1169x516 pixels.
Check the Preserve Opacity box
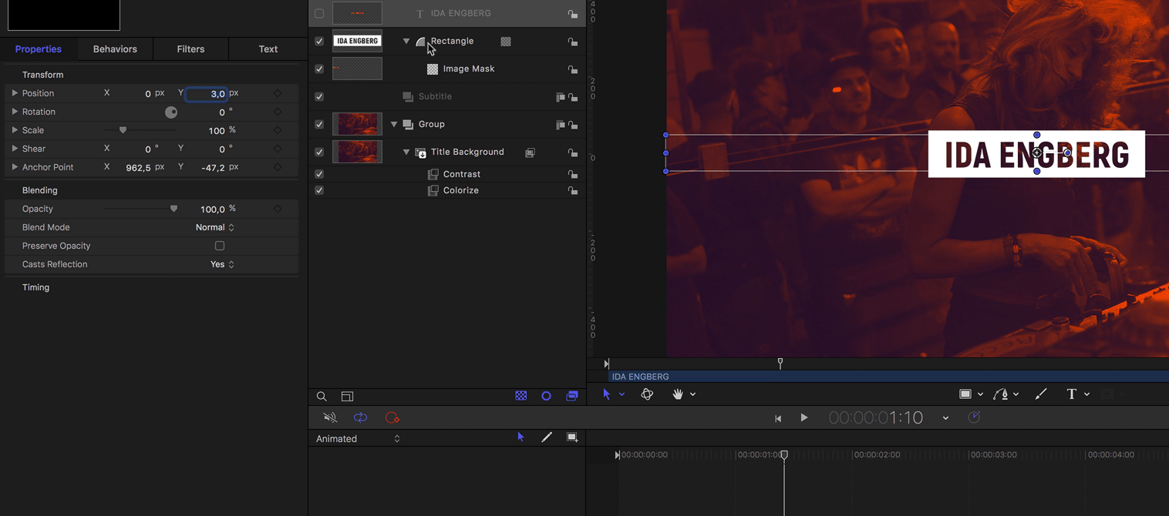click(220, 246)
